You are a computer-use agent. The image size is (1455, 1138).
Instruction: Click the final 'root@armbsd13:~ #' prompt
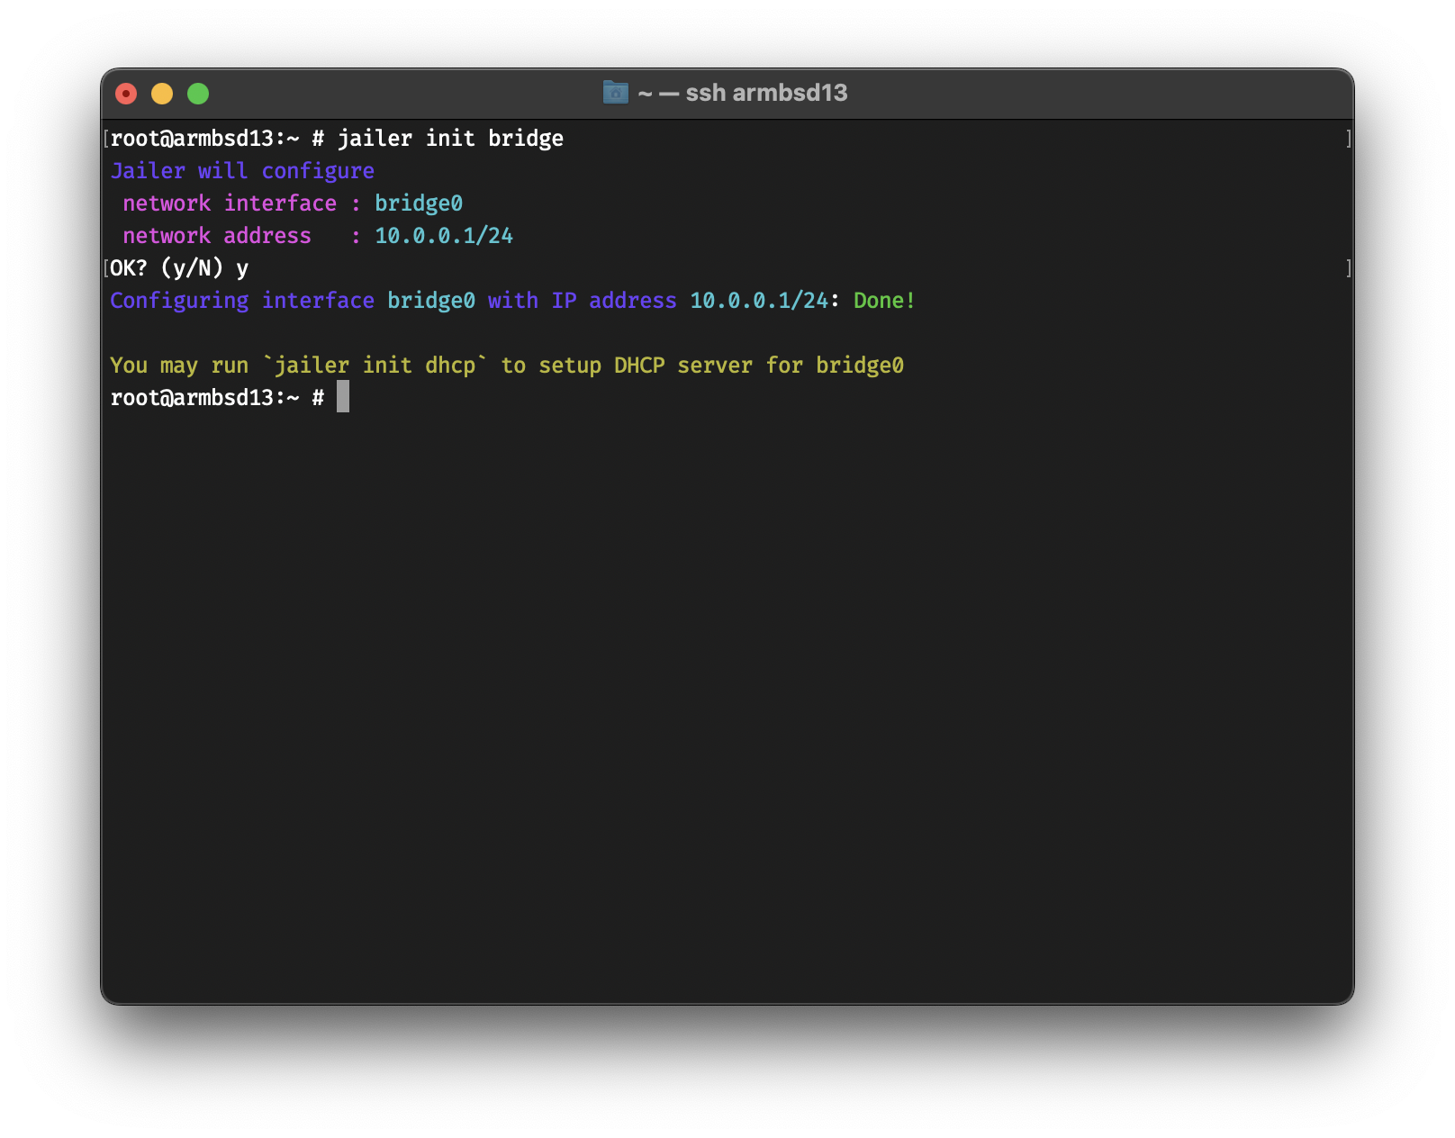pyautogui.click(x=217, y=398)
